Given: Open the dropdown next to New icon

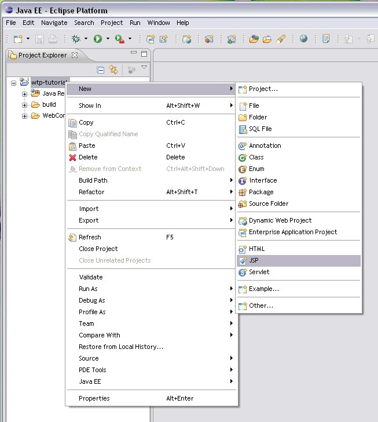Looking at the screenshot, I should pos(28,39).
